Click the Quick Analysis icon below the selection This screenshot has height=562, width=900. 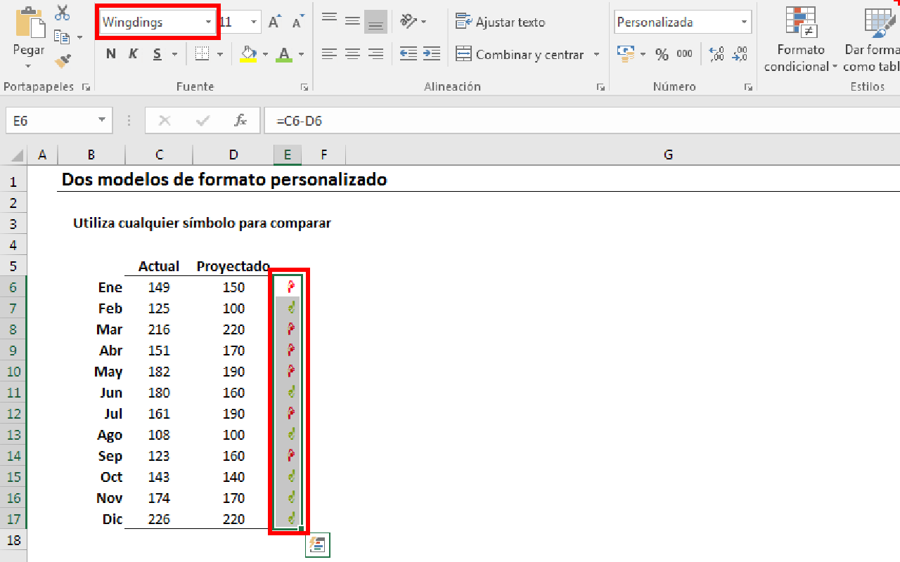click(317, 544)
